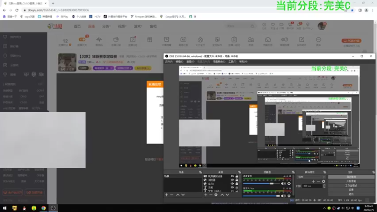Click the orange PC客户端 button on Douyu
Viewport: 377px width, 212px height.
tap(352, 41)
